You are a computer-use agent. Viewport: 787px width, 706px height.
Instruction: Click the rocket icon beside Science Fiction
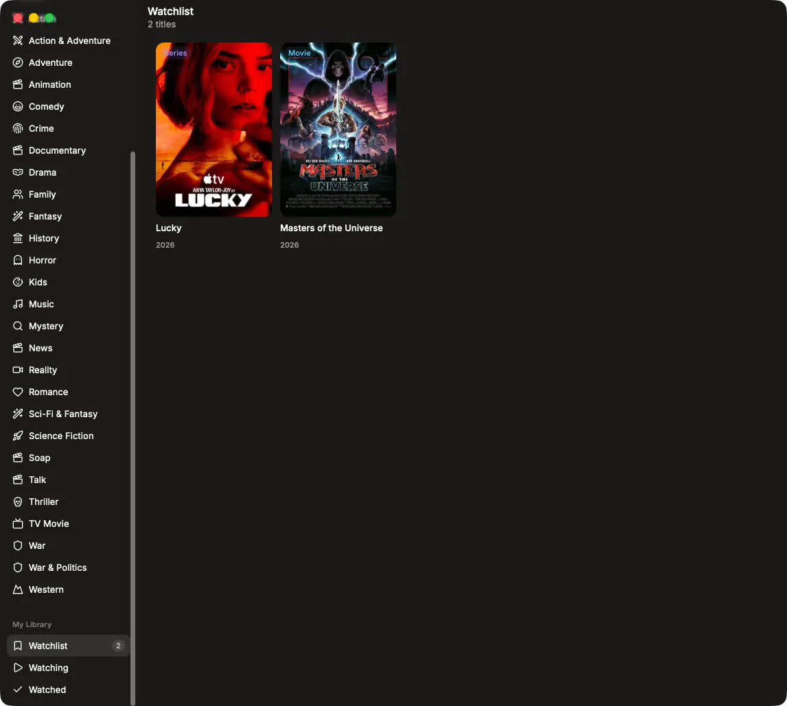pos(18,436)
